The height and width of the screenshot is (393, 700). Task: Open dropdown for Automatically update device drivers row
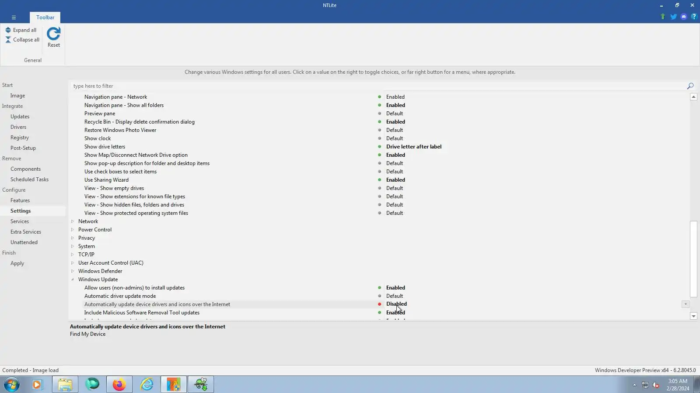click(686, 304)
